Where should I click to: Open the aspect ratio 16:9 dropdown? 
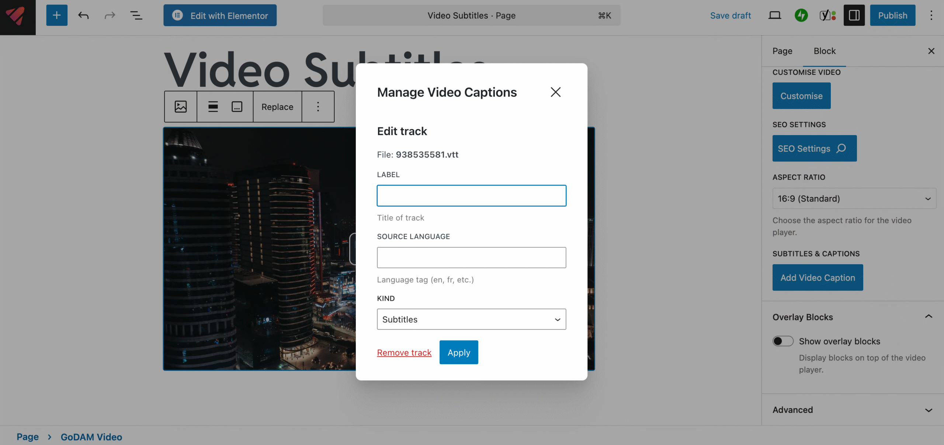854,199
